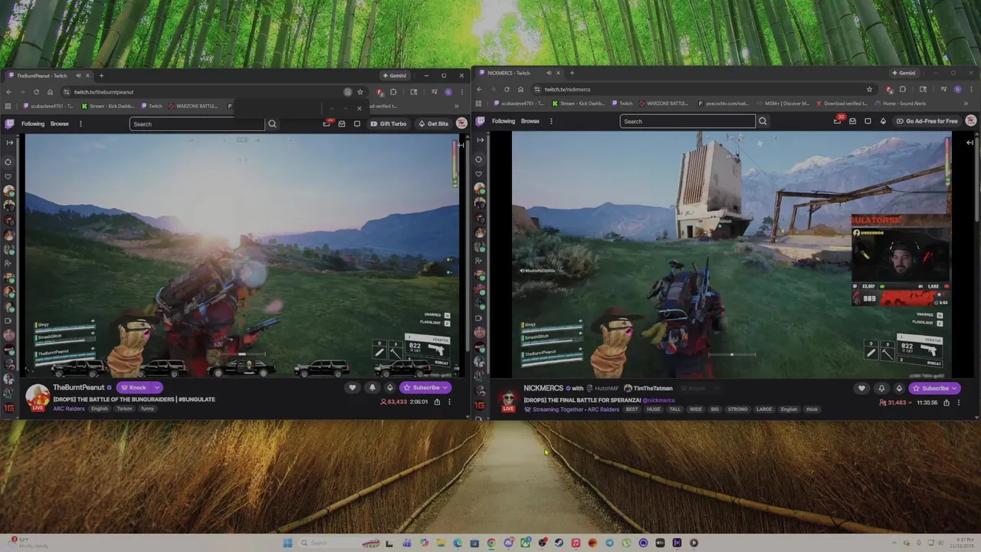Click Twitch search field in TheBurntPeanut window

coord(197,123)
